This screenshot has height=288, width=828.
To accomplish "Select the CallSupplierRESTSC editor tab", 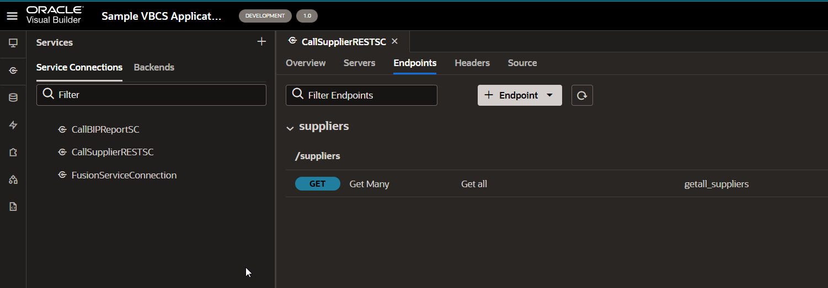I will tap(343, 42).
